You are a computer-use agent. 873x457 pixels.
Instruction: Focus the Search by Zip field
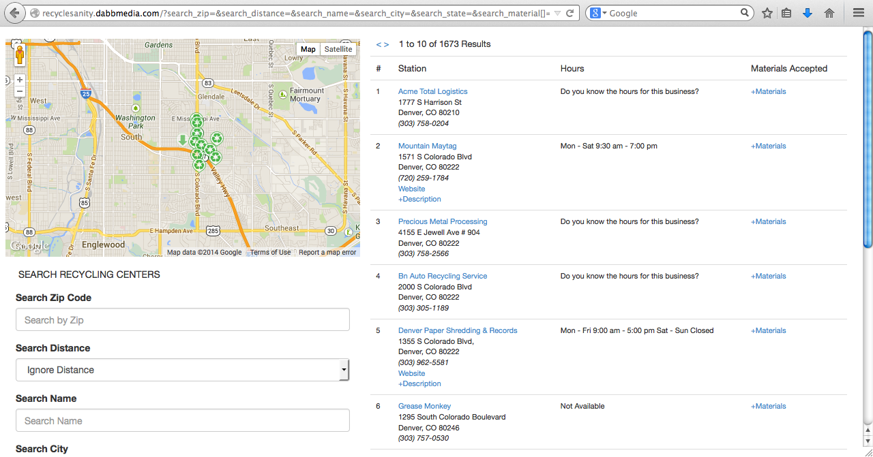point(183,319)
